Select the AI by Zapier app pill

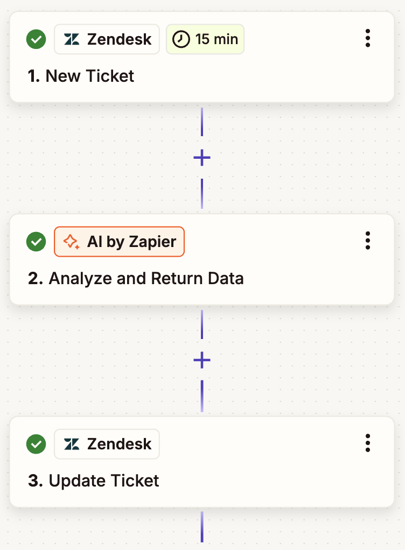coord(119,242)
